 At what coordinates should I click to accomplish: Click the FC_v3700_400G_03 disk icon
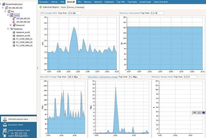pyautogui.click(x=14, y=45)
